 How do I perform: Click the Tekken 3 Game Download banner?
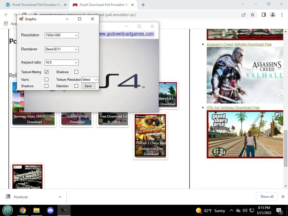pyautogui.click(x=245, y=35)
